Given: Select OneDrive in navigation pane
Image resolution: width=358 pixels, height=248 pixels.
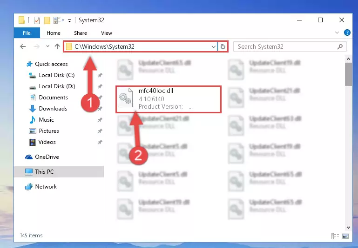Looking at the screenshot, I should tap(47, 157).
